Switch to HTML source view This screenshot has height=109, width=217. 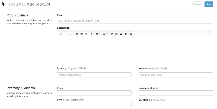[x=209, y=34]
